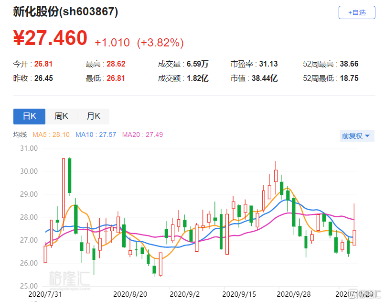384x302 pixels.
Task: Click the 成交量 volume value 6.59万
Action: 197,64
